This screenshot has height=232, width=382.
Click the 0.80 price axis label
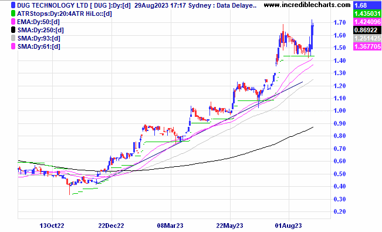tap(339, 136)
